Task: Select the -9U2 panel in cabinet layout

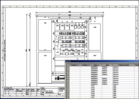Action: [x=45, y=35]
